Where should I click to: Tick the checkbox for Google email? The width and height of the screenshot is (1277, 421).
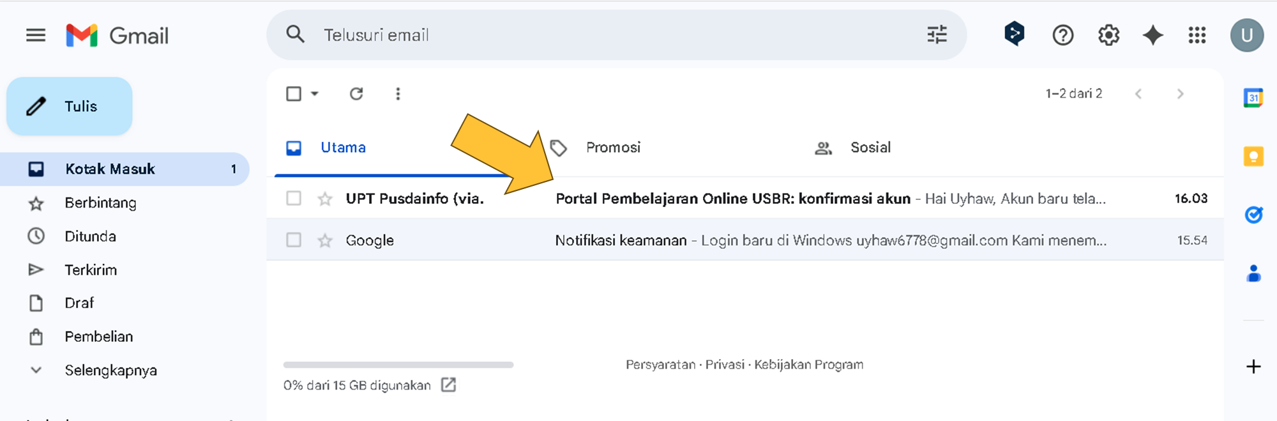[x=294, y=240]
